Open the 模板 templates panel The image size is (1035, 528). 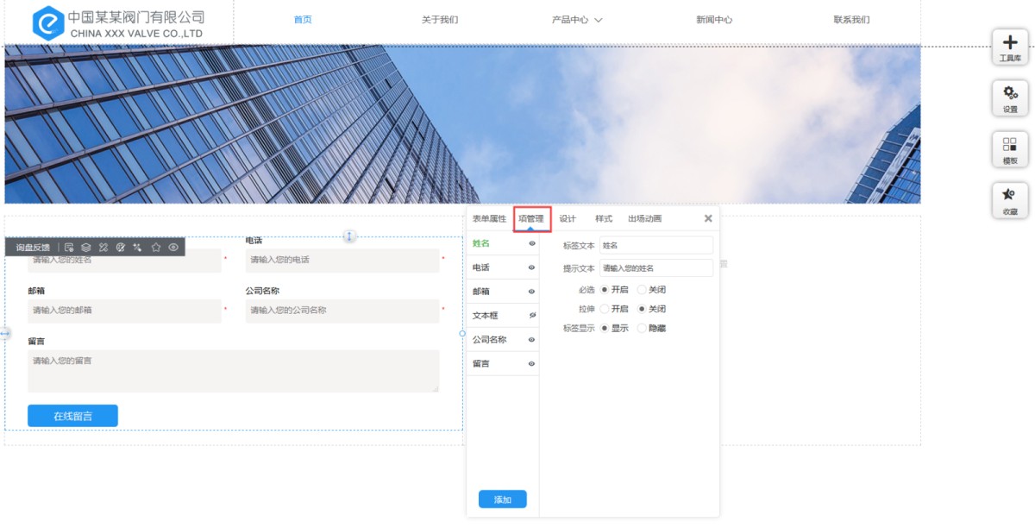[1009, 149]
